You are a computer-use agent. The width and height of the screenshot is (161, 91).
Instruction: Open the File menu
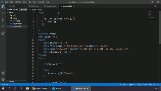(7, 2)
